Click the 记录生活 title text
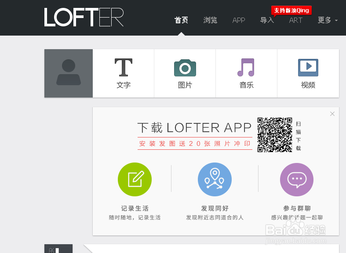Screen dimensions: 346x253 [135, 208]
